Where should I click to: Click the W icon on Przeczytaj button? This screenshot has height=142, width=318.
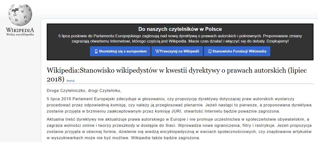pos(158,51)
